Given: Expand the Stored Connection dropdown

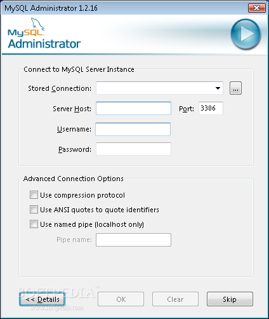Looking at the screenshot, I should [x=218, y=88].
